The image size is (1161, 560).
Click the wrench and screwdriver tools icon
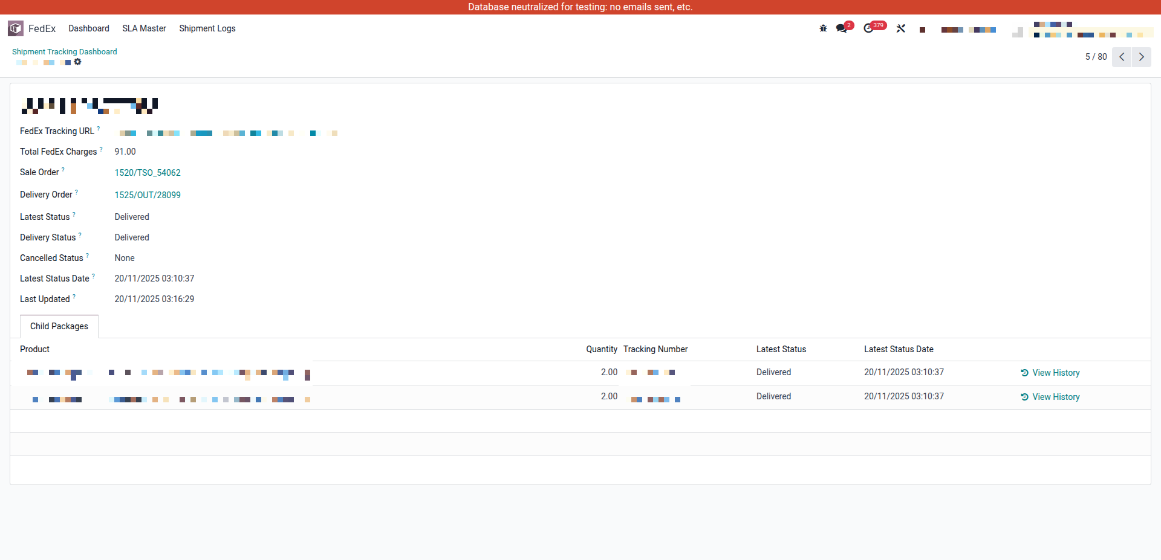point(901,28)
